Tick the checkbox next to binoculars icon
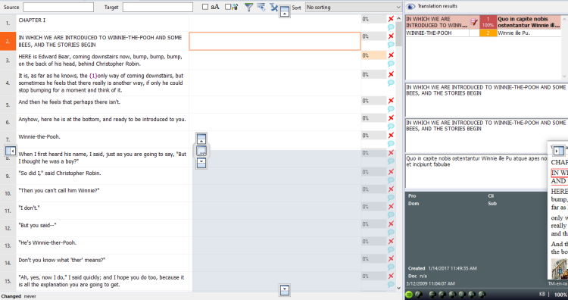The width and height of the screenshot is (568, 300). click(x=227, y=7)
